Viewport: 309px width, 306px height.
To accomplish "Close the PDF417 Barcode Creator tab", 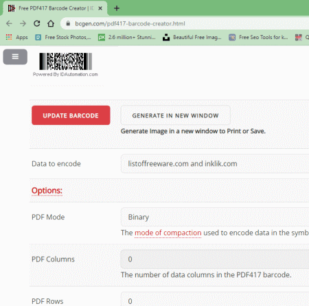I will [100, 8].
